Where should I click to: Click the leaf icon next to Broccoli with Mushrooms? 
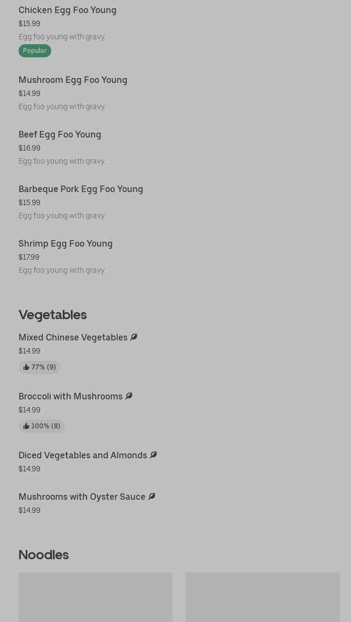129,396
